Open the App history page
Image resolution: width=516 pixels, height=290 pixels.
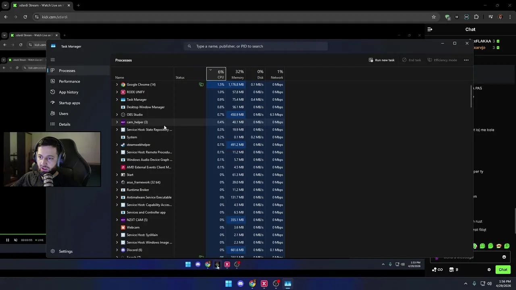(79, 92)
